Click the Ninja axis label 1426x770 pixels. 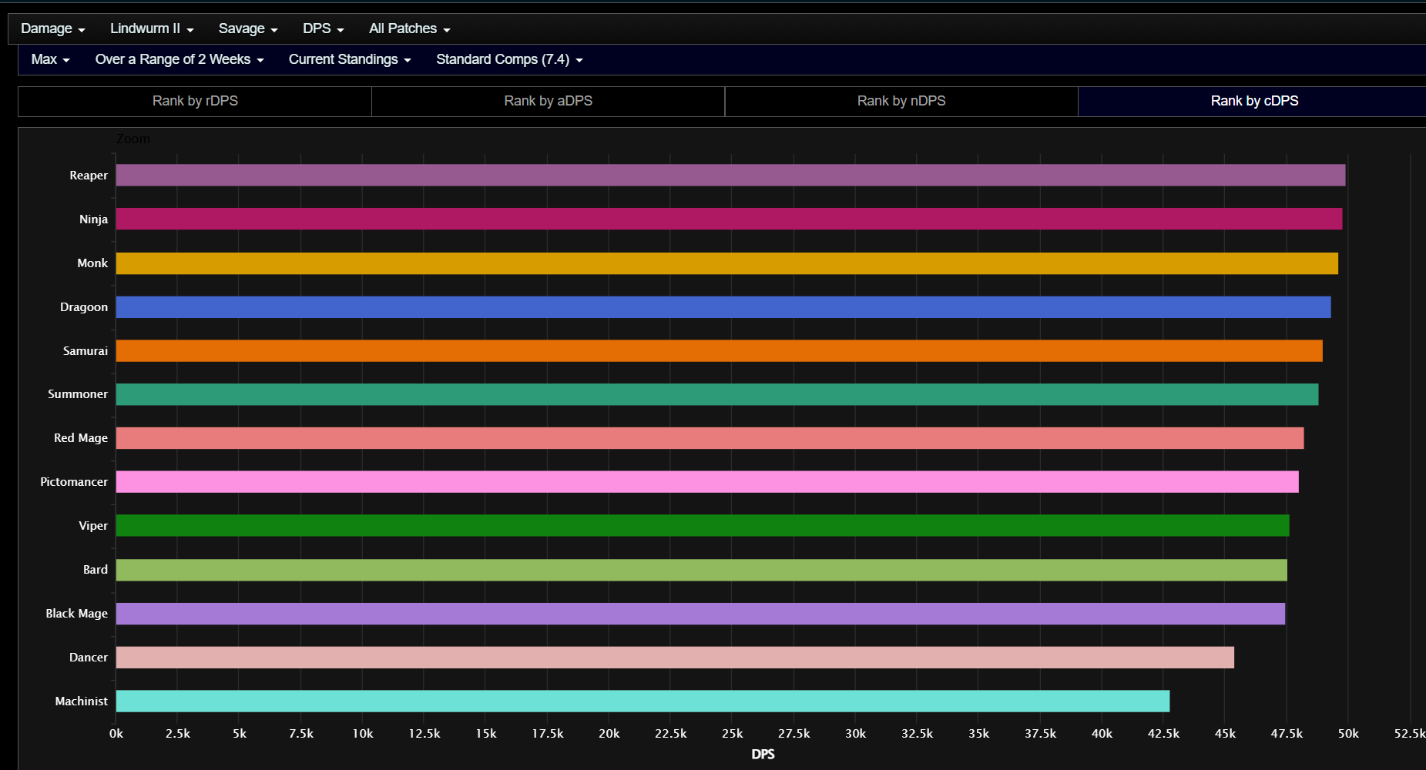click(x=93, y=219)
